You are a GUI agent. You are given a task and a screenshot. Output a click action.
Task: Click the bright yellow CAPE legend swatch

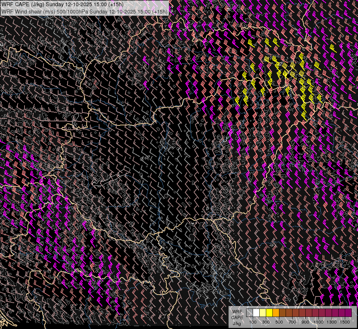[269, 313]
